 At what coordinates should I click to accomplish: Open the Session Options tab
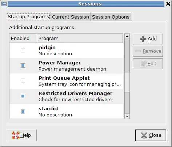pos(111,17)
